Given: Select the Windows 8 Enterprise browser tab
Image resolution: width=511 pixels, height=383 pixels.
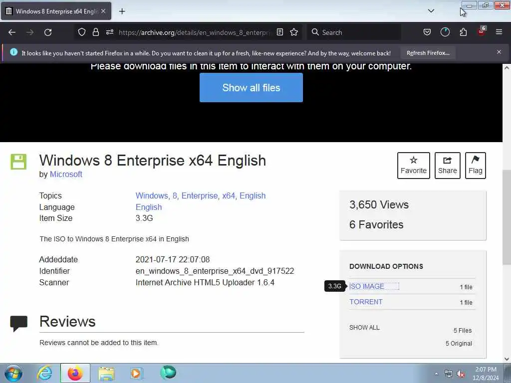Looking at the screenshot, I should point(56,11).
